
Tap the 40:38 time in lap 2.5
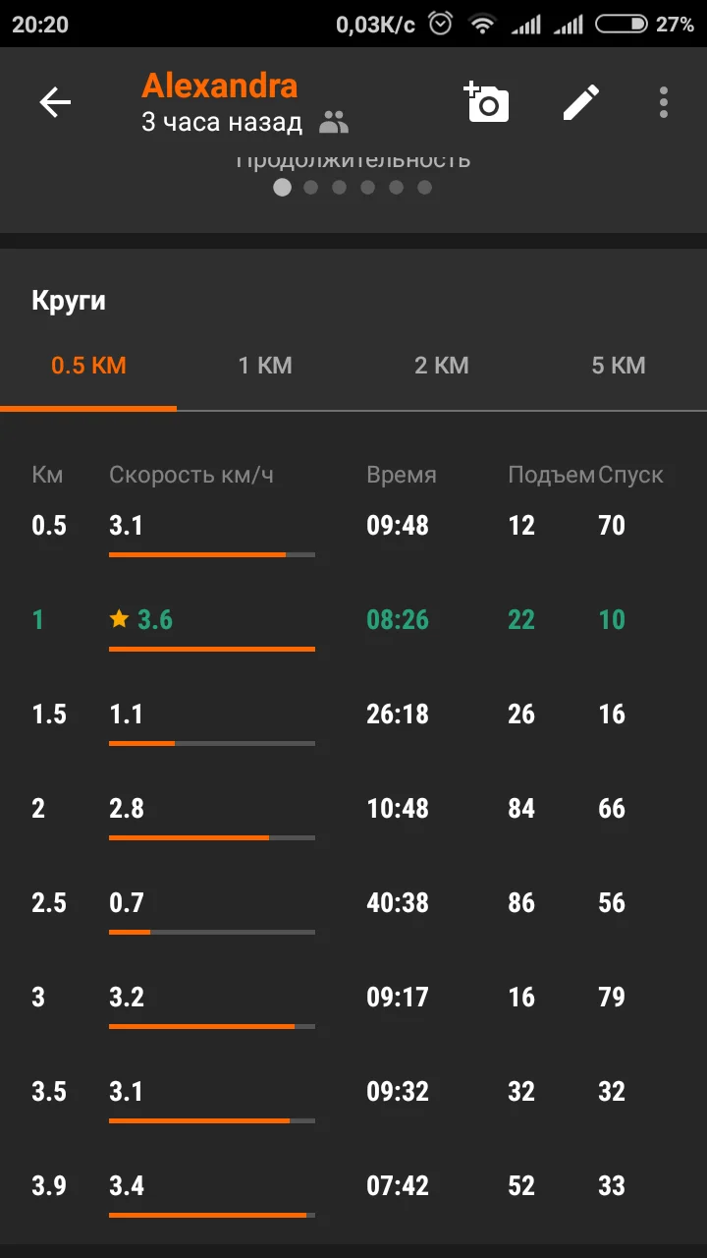pos(398,902)
